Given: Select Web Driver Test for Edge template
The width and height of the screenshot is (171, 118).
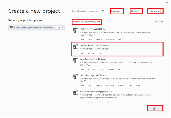Looking at the screenshot, I should click(x=117, y=97).
